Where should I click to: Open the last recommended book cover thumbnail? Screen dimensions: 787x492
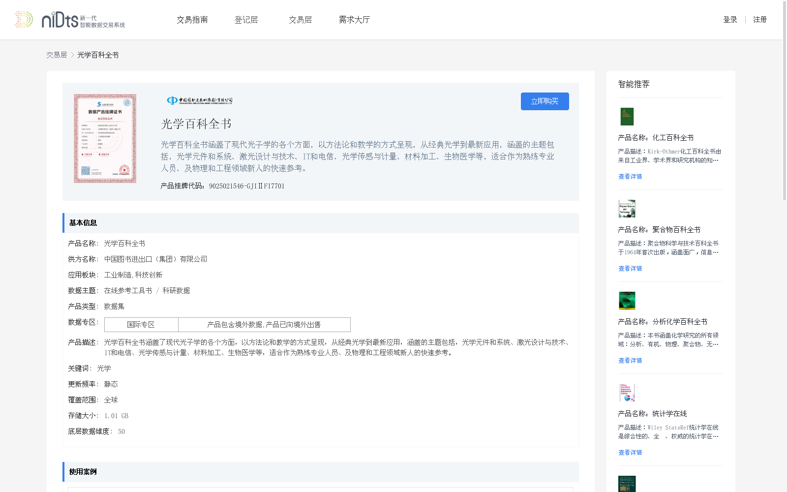click(627, 484)
